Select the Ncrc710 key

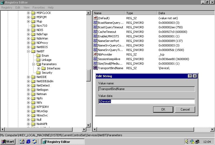click(42, 26)
